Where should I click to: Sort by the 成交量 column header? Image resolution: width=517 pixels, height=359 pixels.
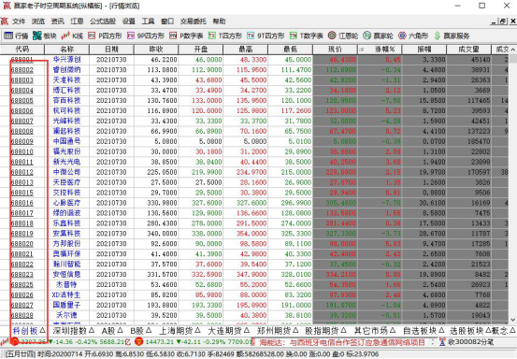click(469, 50)
